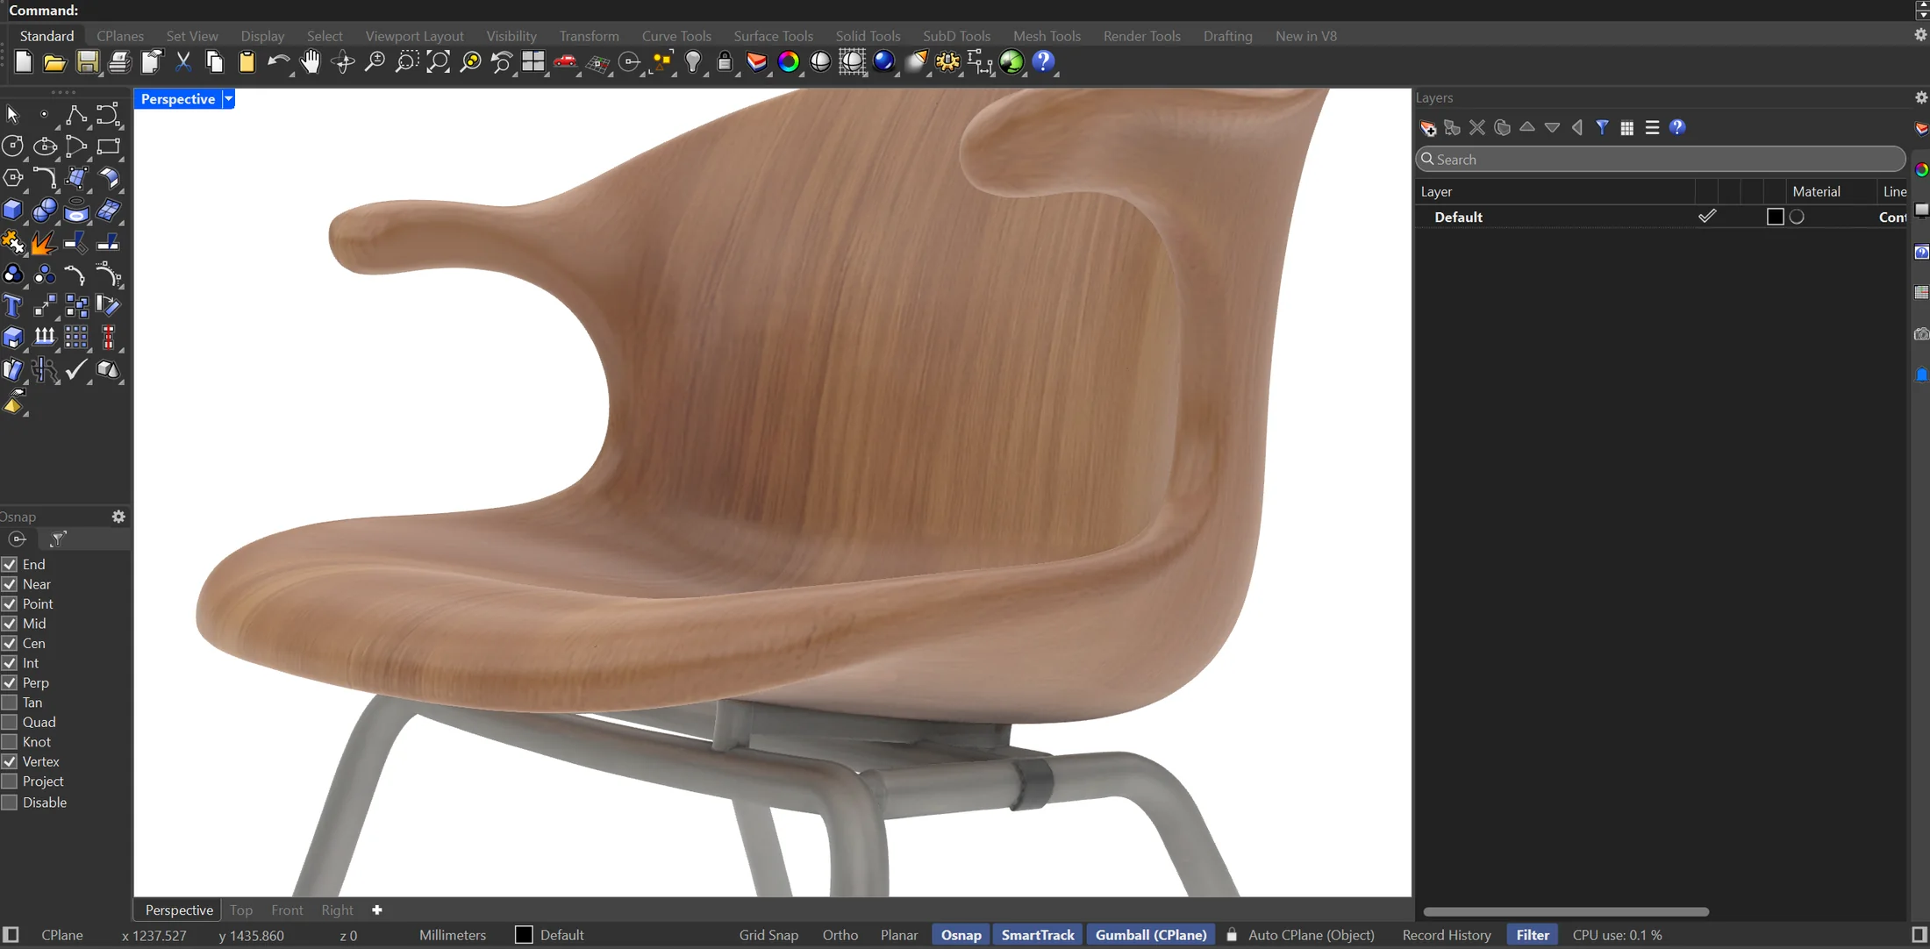
Task: Create a new file with New icon
Action: coord(24,62)
